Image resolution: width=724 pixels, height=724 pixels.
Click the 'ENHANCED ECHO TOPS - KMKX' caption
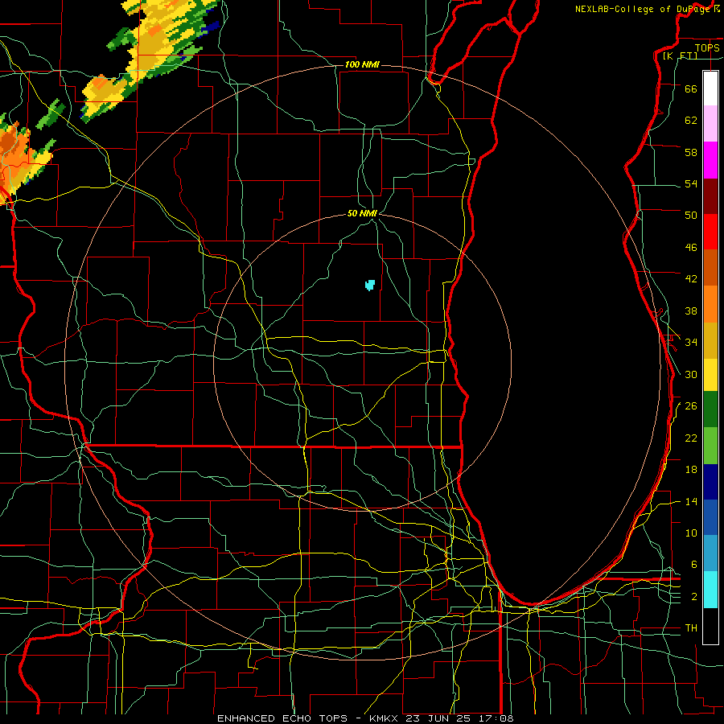pyautogui.click(x=310, y=718)
